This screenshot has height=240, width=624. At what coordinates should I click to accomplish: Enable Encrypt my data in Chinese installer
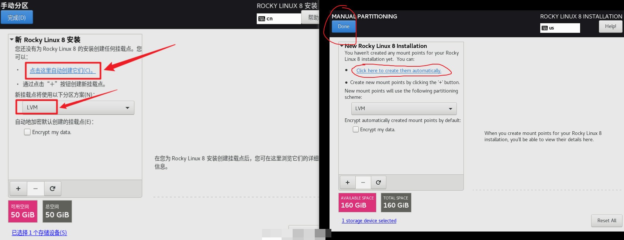click(x=27, y=132)
